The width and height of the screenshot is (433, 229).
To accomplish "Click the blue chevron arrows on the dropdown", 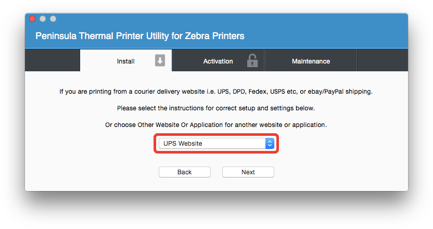I will pyautogui.click(x=270, y=143).
